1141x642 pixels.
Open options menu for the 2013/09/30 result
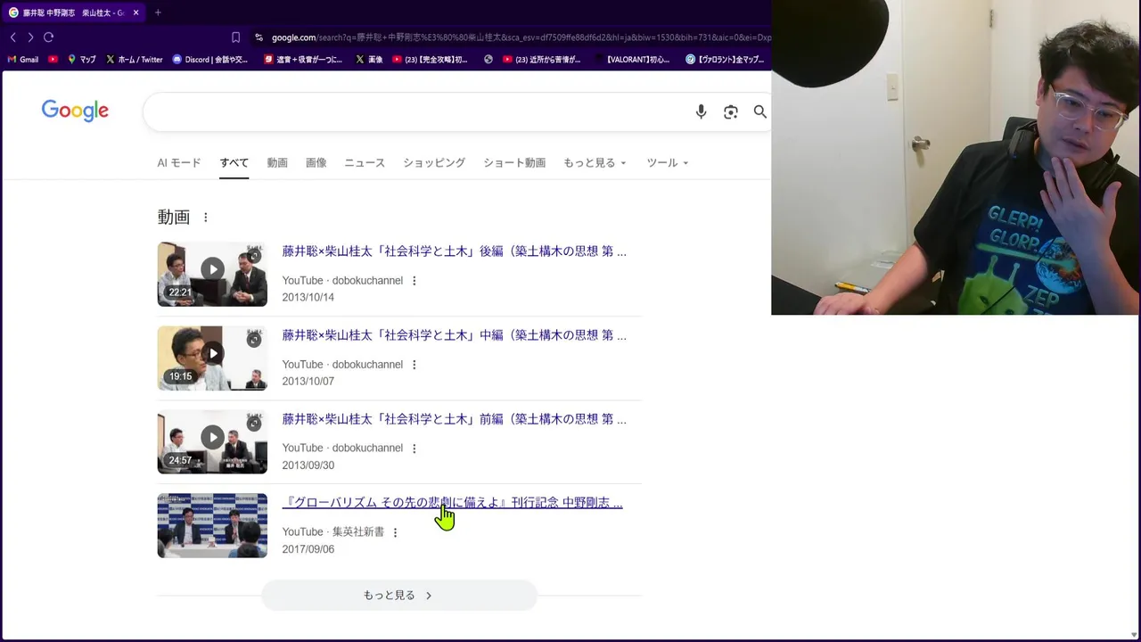(414, 449)
